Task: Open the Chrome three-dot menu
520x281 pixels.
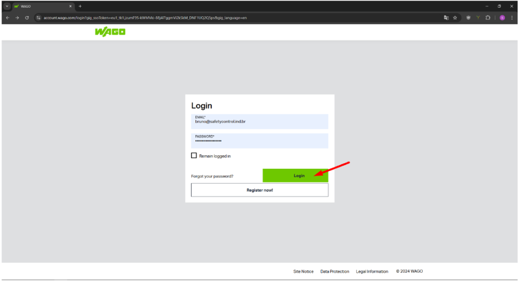Action: click(512, 18)
